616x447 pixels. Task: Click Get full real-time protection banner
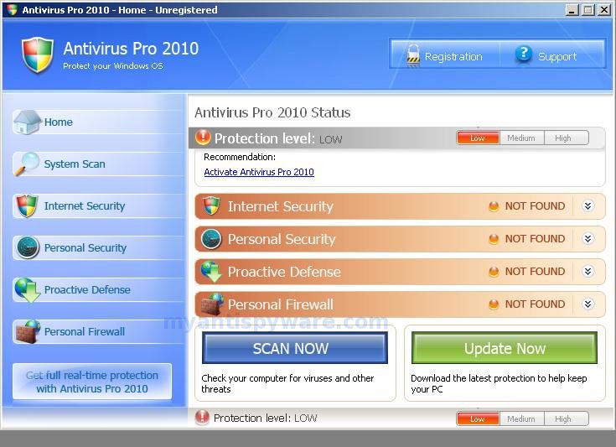[x=92, y=382]
